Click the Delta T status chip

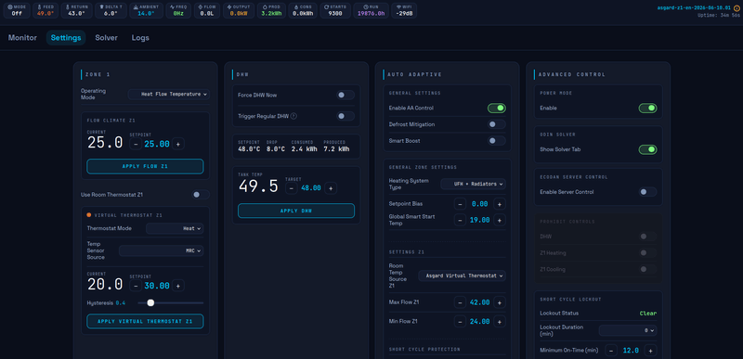point(111,10)
